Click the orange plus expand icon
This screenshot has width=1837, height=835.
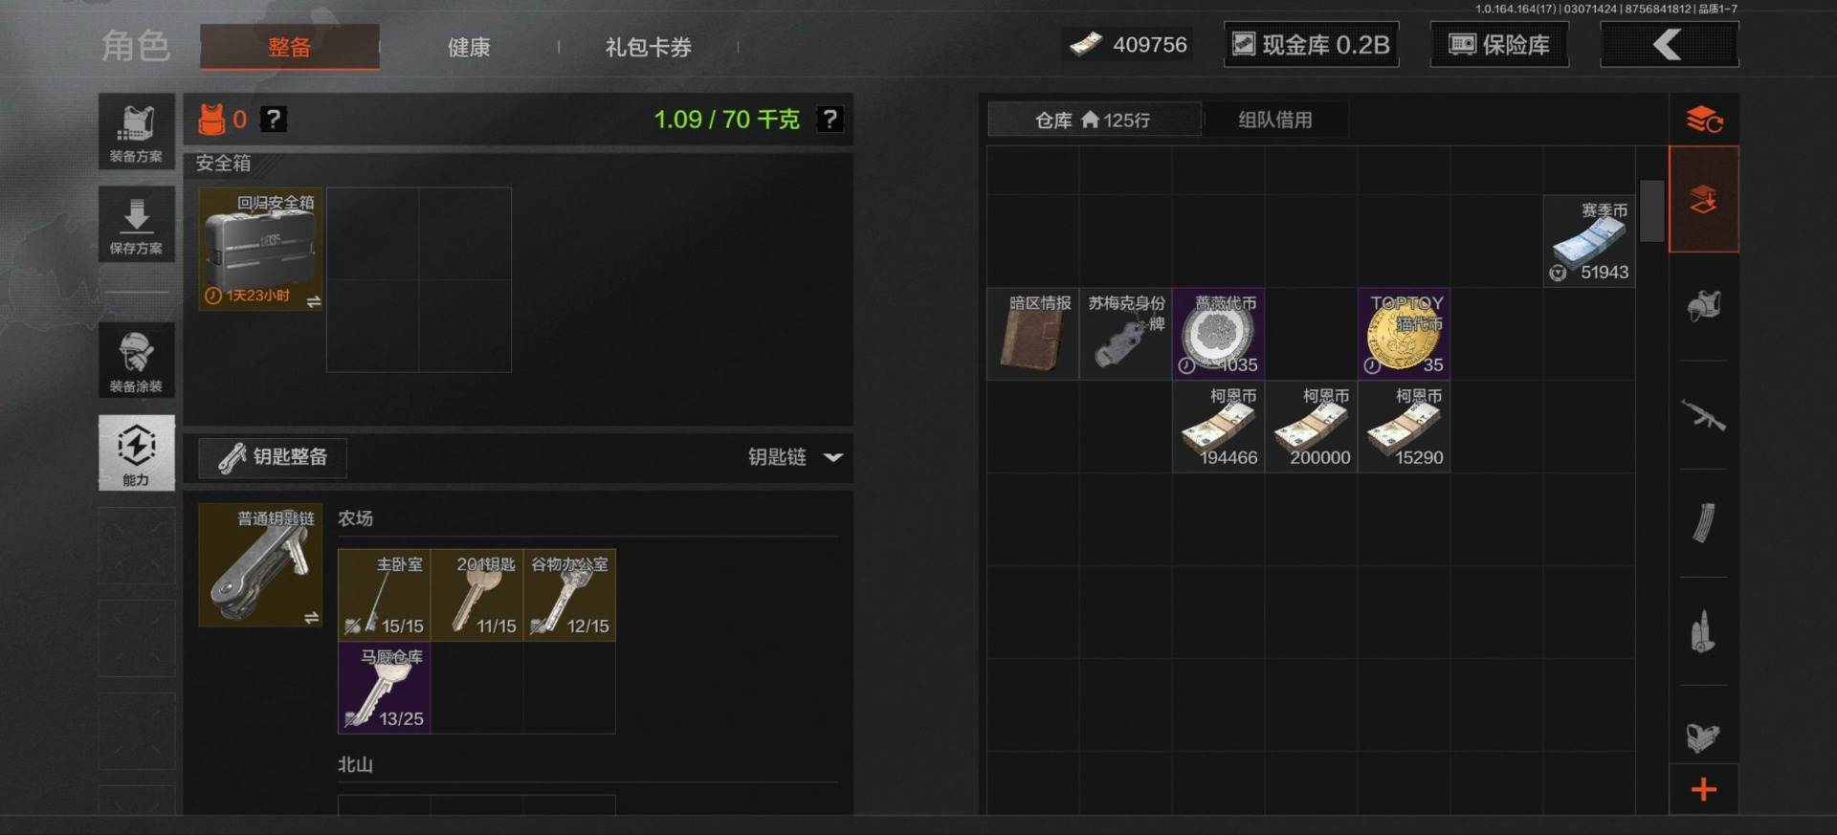(1704, 789)
